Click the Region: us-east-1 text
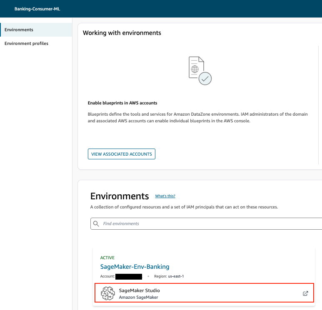The height and width of the screenshot is (310, 322). (x=169, y=276)
